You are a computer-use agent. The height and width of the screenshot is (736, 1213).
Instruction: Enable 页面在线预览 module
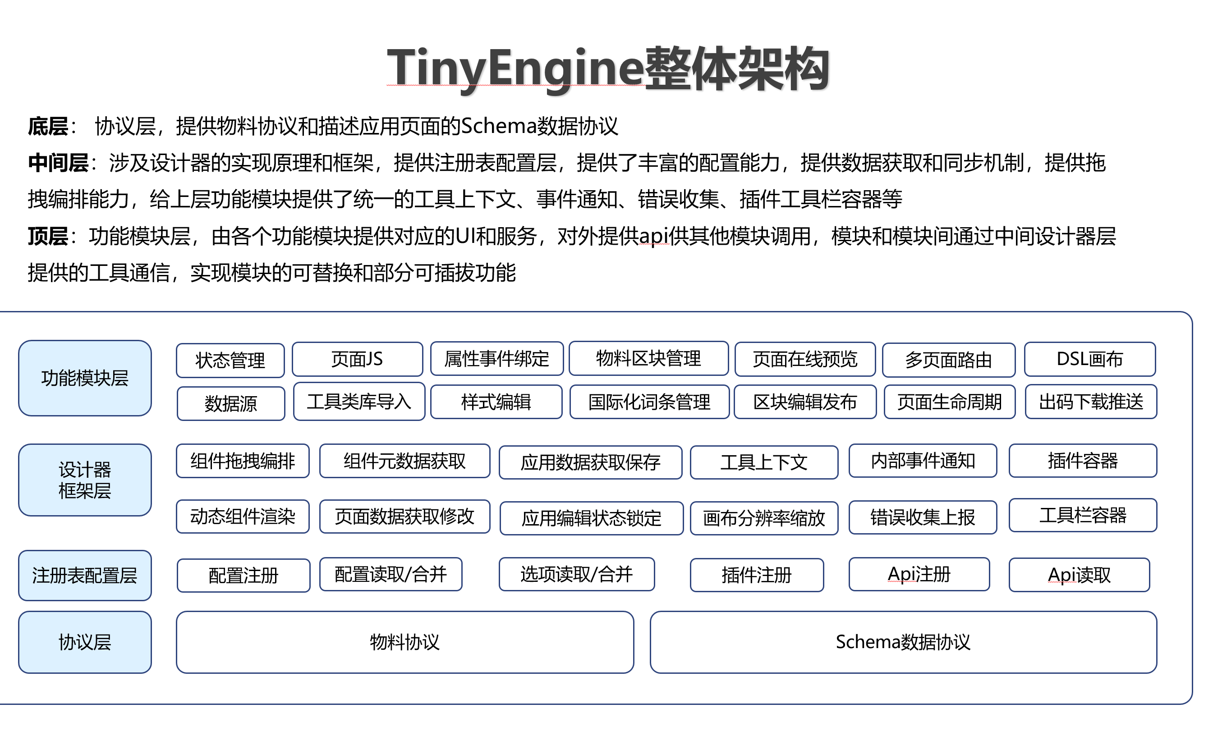tap(805, 360)
